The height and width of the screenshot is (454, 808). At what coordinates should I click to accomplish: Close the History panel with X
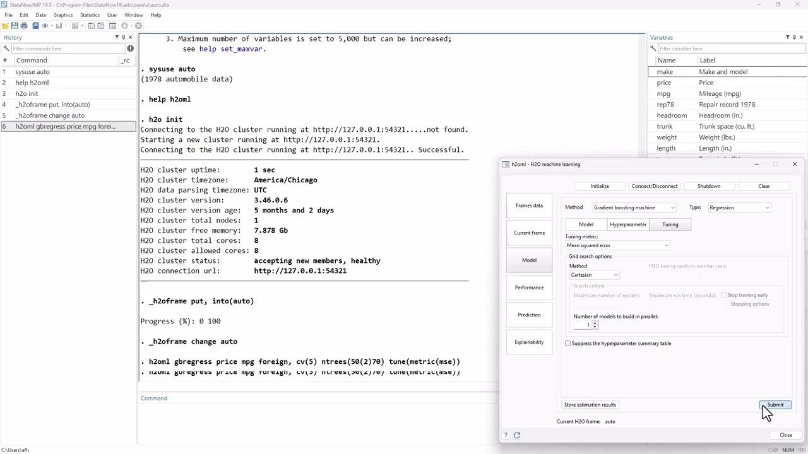[x=131, y=37]
